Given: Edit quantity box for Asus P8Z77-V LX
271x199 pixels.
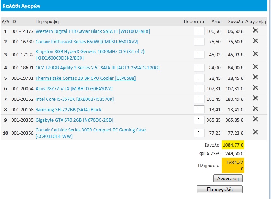Looking at the screenshot, I should coord(199,88).
